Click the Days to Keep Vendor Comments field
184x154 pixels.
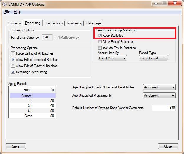pos(164,108)
